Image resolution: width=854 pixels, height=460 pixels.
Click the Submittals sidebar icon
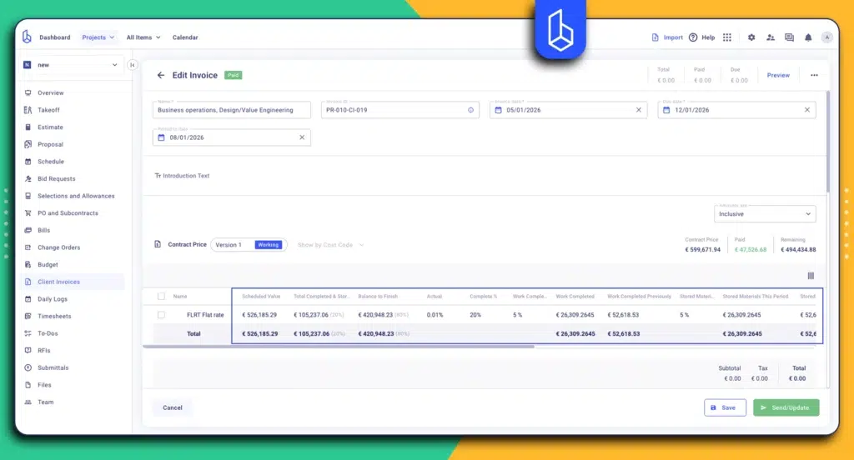coord(28,368)
